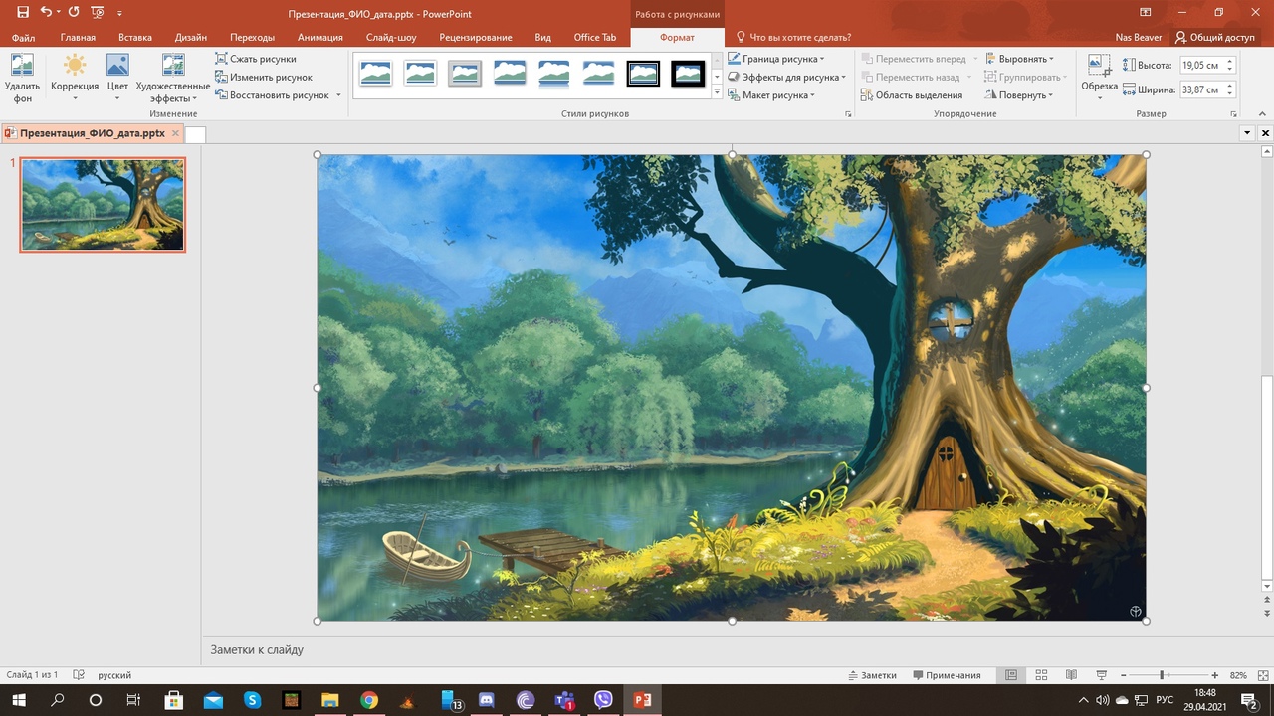Switch to Вставка ribbon tab
The image size is (1274, 716).
(135, 38)
